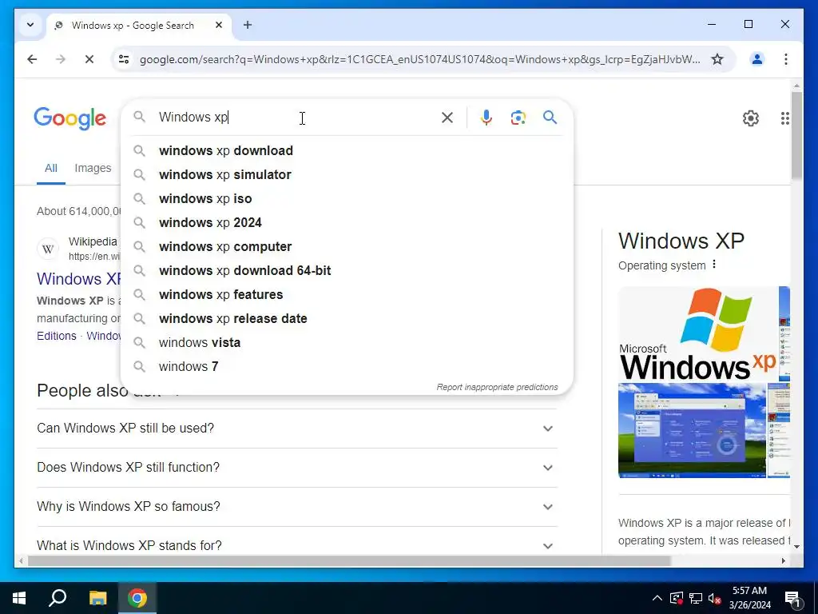The image size is (818, 614).
Task: Select suggestion windows xp computer
Action: coord(347,246)
